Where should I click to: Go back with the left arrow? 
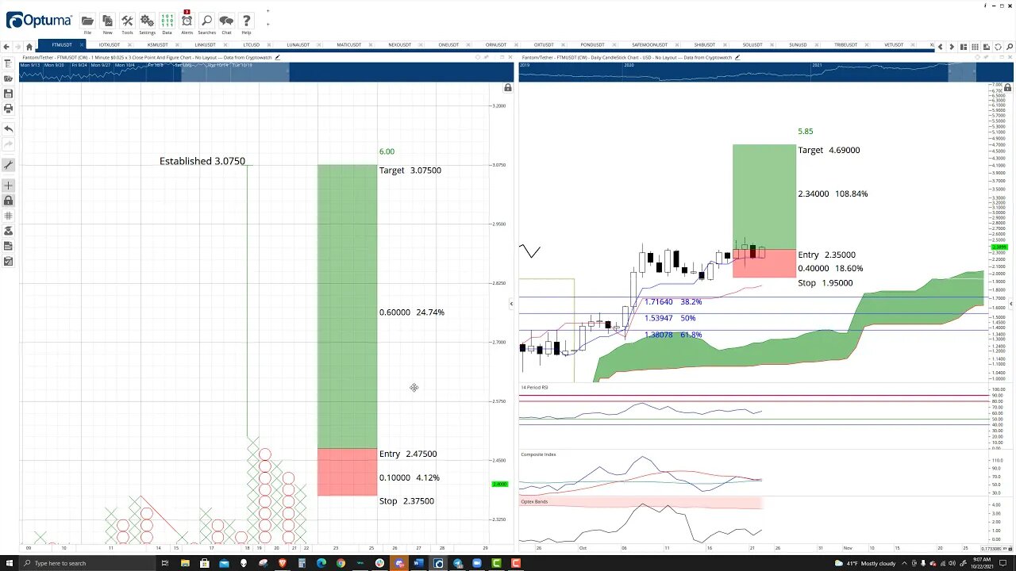(7, 46)
